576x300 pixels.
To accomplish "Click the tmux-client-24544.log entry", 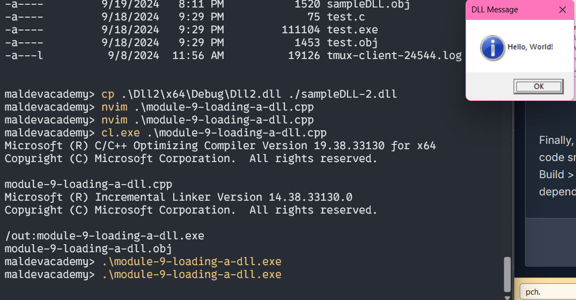I will click(394, 55).
